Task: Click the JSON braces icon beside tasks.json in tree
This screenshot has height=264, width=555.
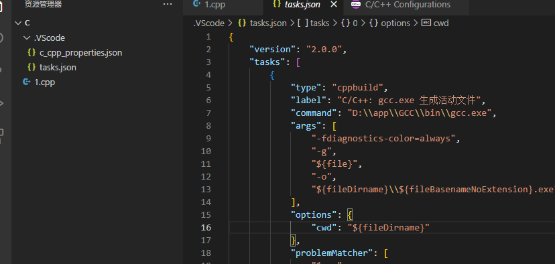Action: 32,67
